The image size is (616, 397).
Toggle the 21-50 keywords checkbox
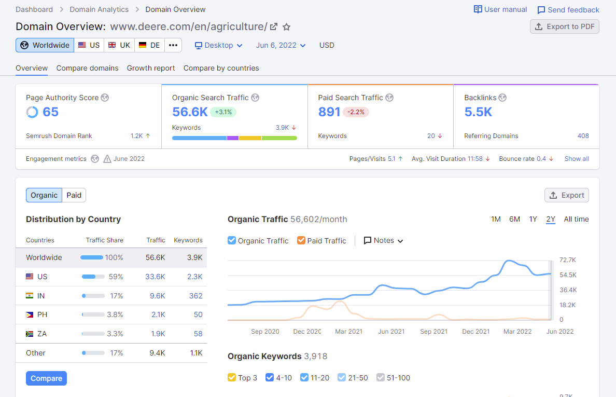[x=342, y=377]
